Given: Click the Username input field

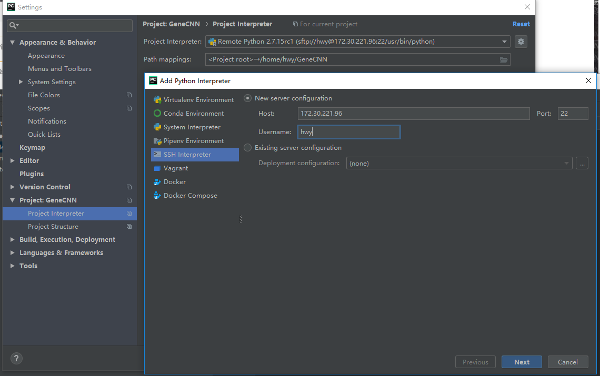Looking at the screenshot, I should (x=348, y=132).
